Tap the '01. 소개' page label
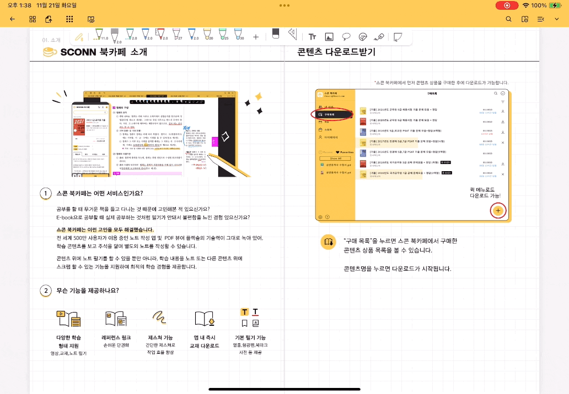The width and height of the screenshot is (569, 394). [51, 40]
